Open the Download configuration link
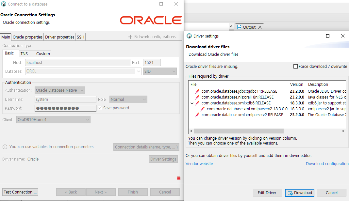Image resolution: width=349 pixels, height=201 pixels. tap(327, 164)
